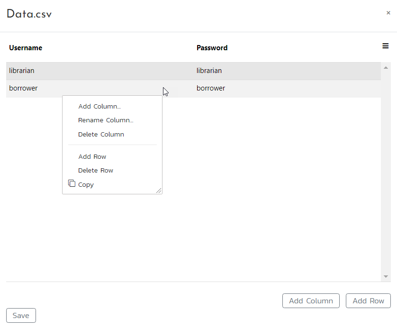
Task: Select Add Column... from context menu
Action: coord(99,107)
